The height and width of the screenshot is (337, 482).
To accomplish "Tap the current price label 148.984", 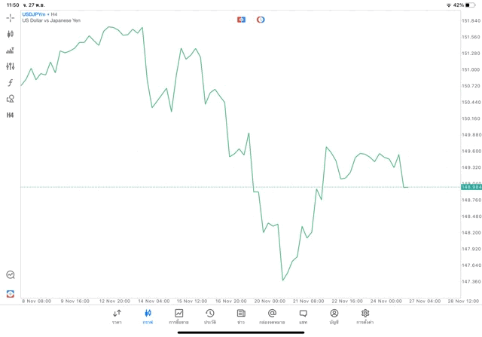I will pos(470,187).
